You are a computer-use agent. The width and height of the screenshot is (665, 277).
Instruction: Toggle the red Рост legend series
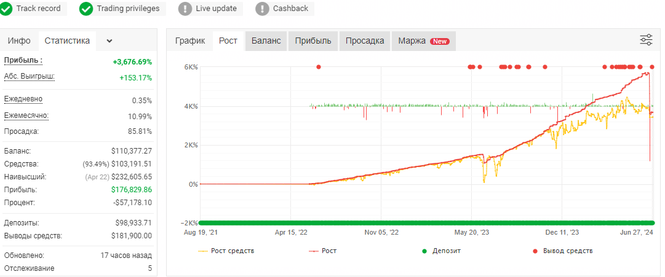323,251
